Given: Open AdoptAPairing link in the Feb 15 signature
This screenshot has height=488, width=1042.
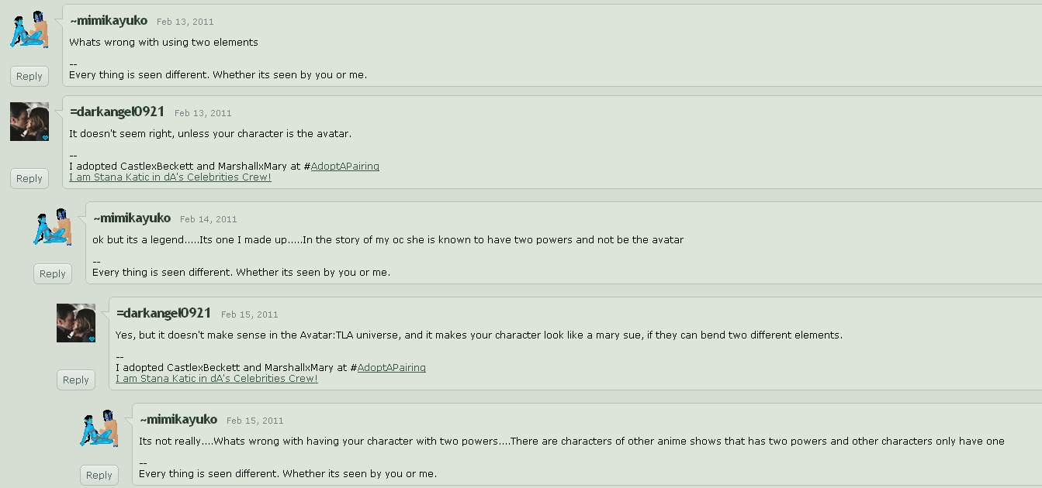Looking at the screenshot, I should click(x=391, y=367).
